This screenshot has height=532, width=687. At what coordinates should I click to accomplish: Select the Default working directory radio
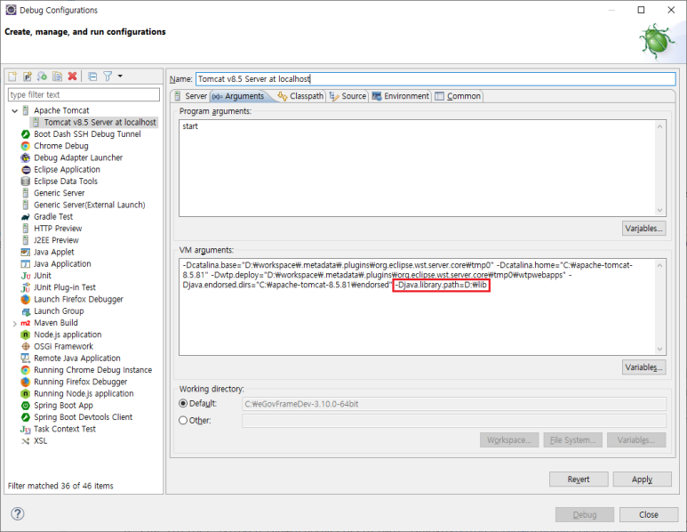coord(183,404)
